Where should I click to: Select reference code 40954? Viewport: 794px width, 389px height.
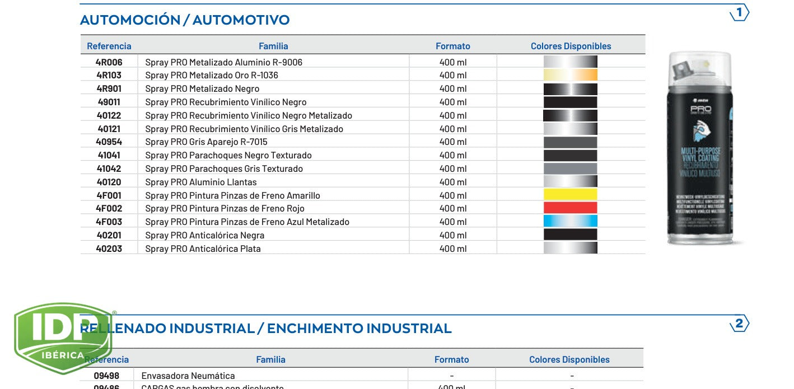click(109, 142)
